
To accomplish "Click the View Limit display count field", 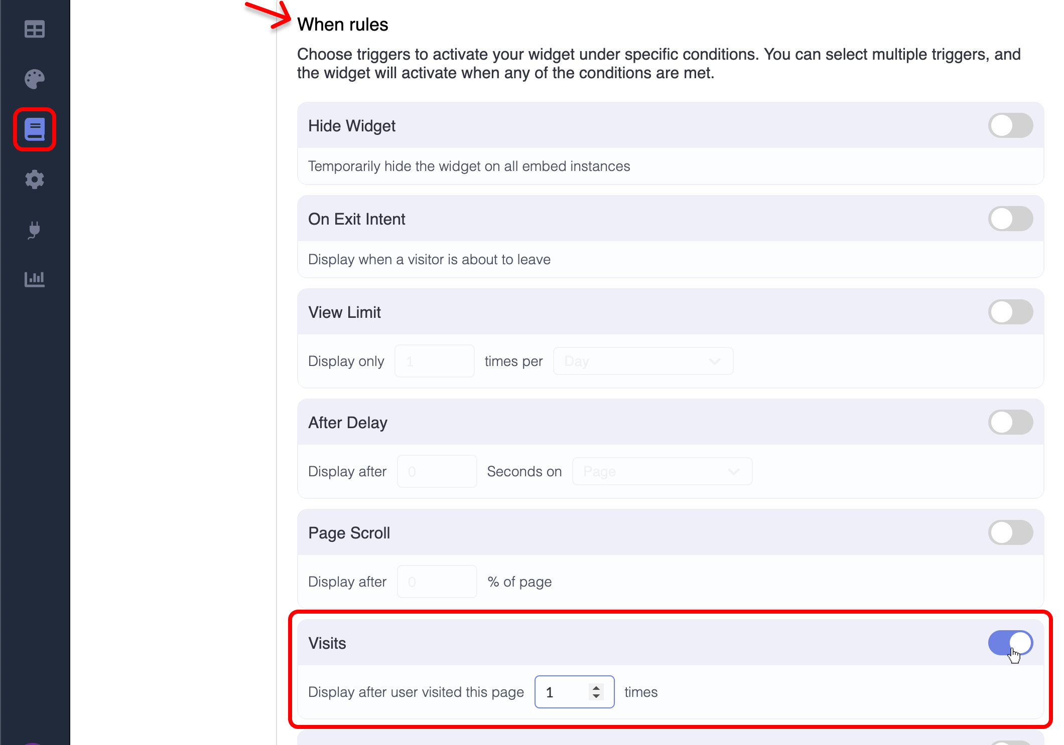I will click(434, 361).
